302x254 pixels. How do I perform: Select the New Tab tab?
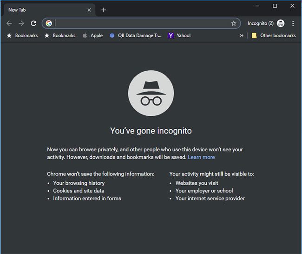coord(42,10)
